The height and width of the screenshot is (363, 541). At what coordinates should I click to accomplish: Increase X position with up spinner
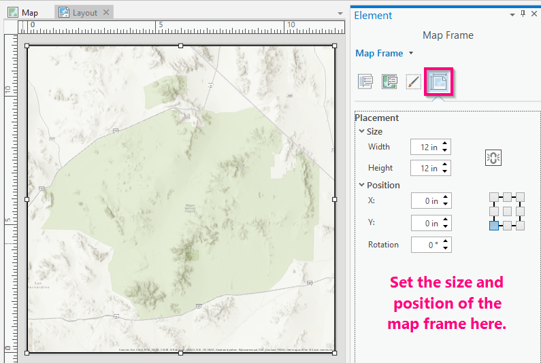(446, 197)
